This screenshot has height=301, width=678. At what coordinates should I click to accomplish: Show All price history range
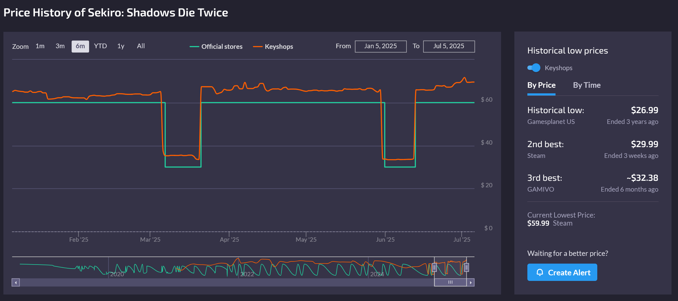tap(141, 46)
